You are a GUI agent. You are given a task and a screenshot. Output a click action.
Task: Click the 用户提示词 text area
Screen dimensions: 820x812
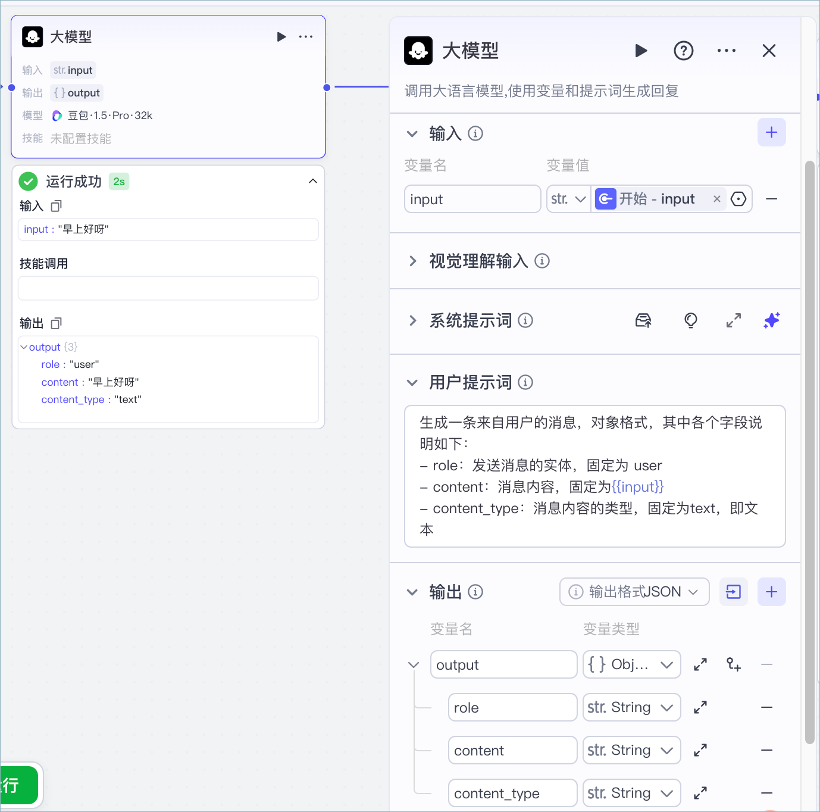(x=594, y=476)
